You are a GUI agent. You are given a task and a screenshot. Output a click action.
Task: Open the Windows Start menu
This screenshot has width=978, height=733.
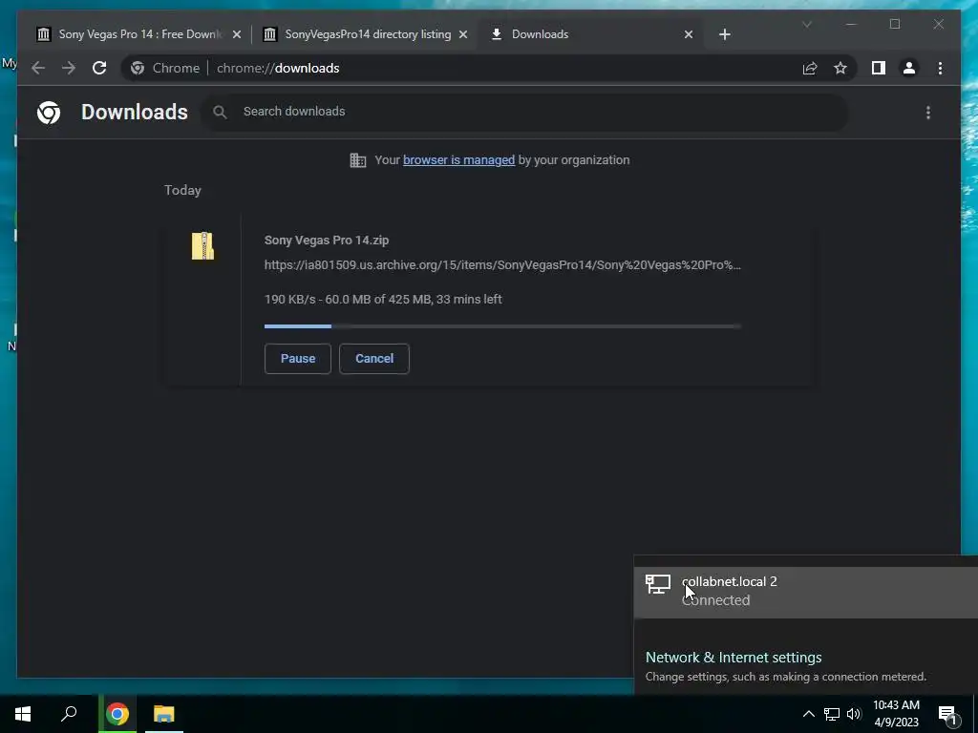click(23, 714)
